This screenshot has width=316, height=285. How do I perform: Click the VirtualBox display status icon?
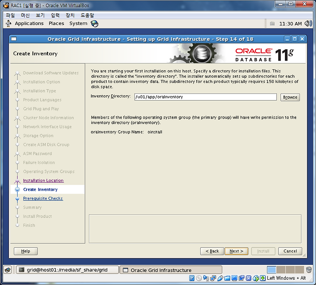234,278
